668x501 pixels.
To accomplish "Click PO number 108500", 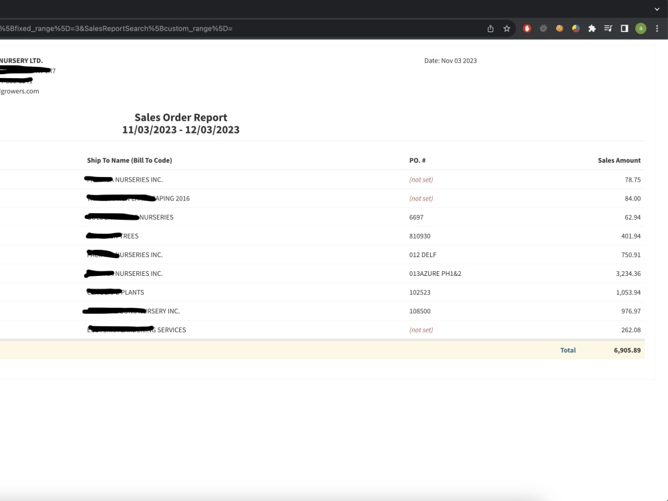I will 420,311.
